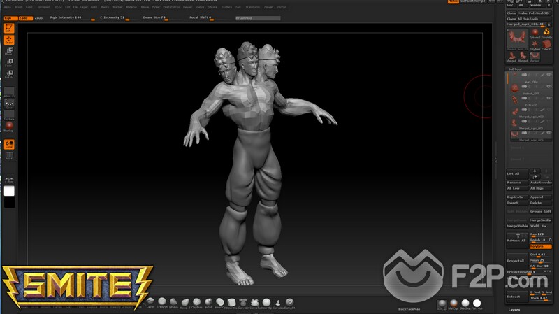Open the Dots stroke type picker
This screenshot has width=559, height=314.
[9, 104]
